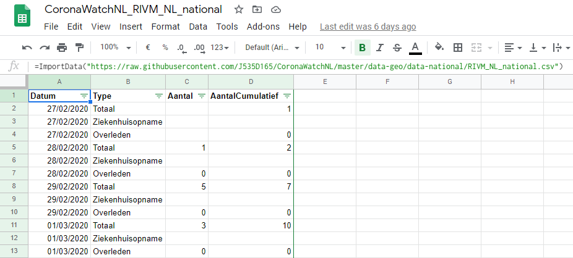Click the move to folder icon
The height and width of the screenshot is (258, 573).
(x=257, y=10)
